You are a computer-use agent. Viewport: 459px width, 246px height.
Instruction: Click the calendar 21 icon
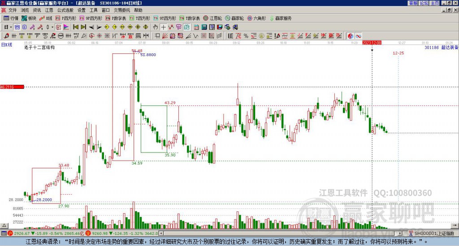pyautogui.click(x=196, y=27)
